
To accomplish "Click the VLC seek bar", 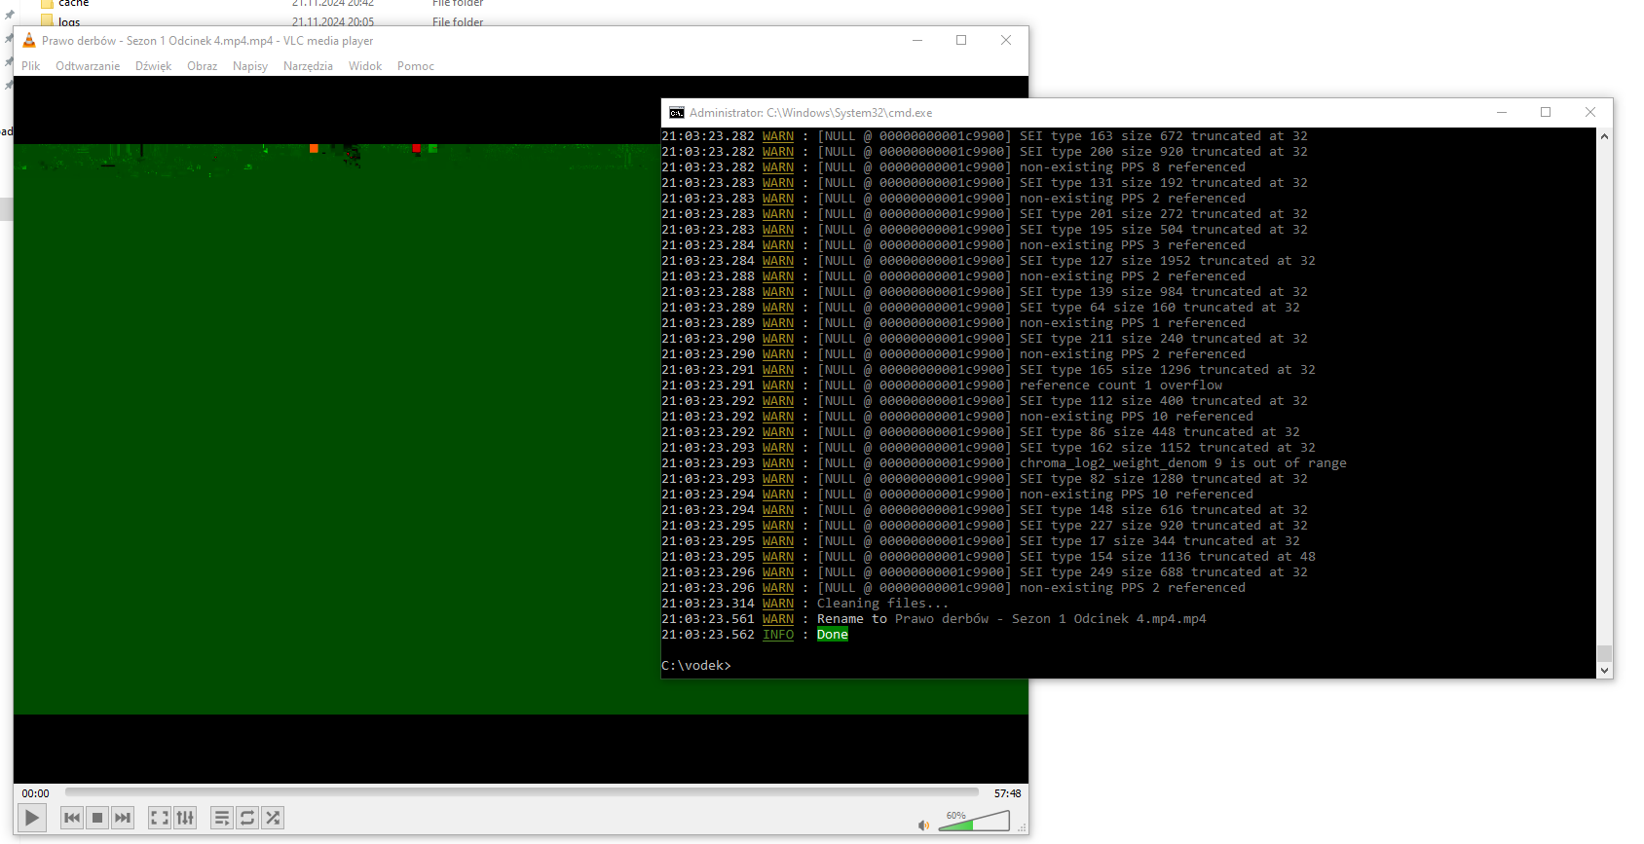I will (522, 792).
